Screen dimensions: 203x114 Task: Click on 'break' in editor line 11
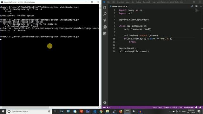[132, 42]
